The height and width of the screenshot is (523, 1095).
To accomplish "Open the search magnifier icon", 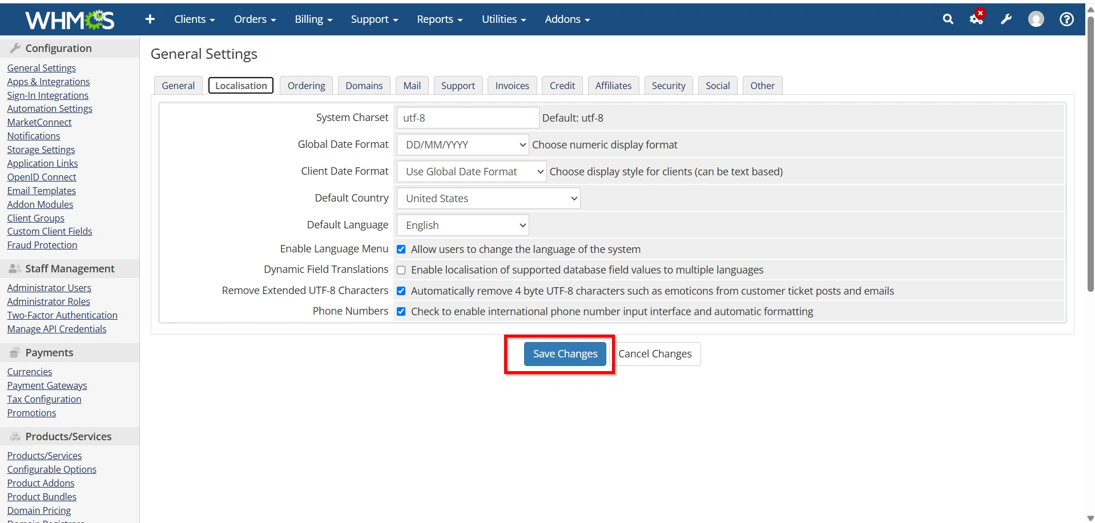I will (x=948, y=19).
